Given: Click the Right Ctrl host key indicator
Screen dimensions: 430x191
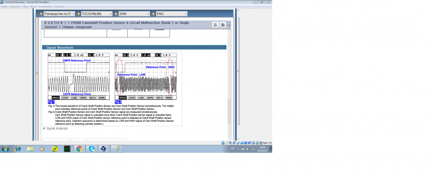Looking at the screenshot, I should click(267, 143).
